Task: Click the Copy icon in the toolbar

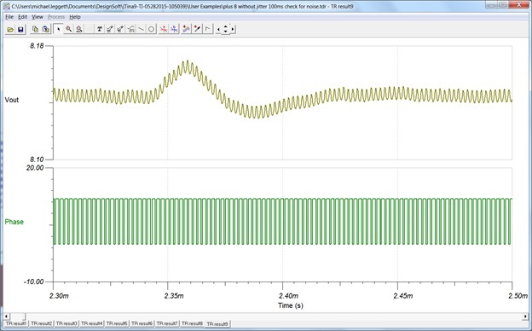Action: (x=35, y=29)
